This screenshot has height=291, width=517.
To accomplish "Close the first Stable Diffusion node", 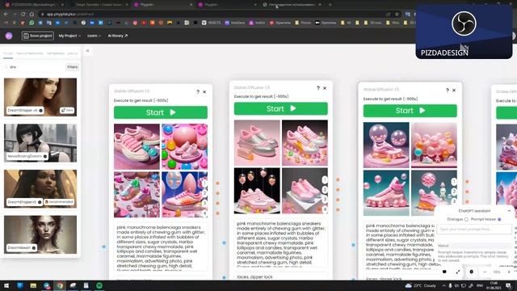I will coord(204,91).
